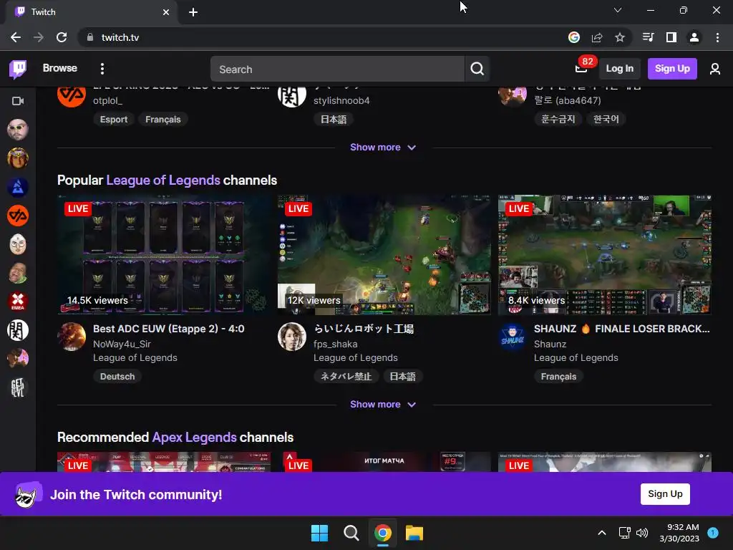
Task: Click the Log In button
Action: pyautogui.click(x=619, y=69)
